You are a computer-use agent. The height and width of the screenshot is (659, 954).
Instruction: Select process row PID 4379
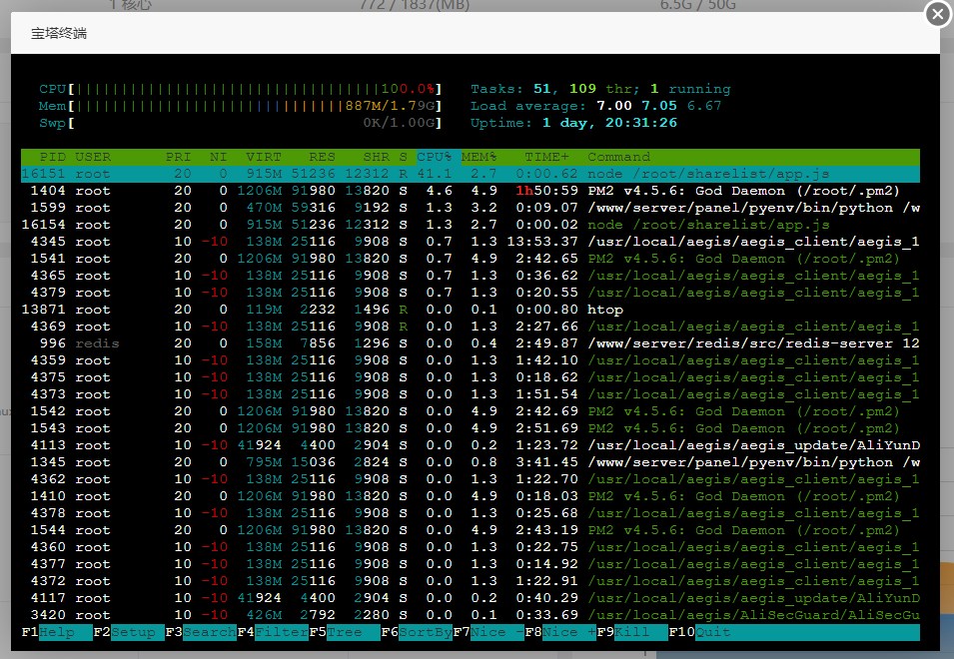click(x=471, y=293)
